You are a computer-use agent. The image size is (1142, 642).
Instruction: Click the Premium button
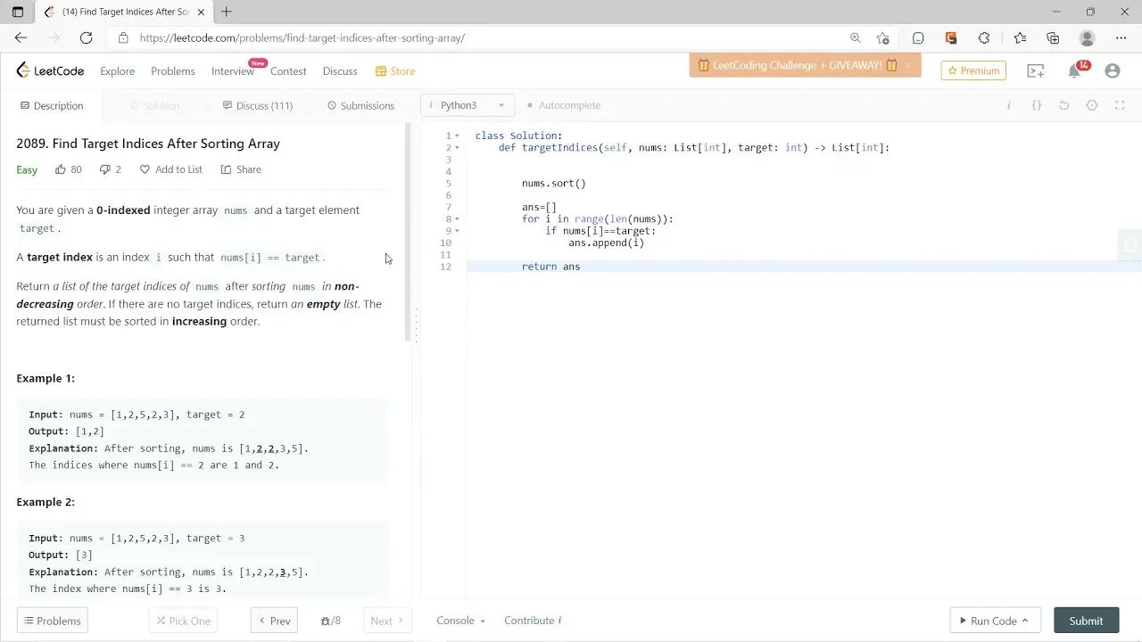click(x=973, y=70)
